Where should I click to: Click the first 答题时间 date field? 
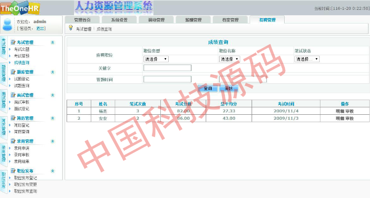[167, 79]
